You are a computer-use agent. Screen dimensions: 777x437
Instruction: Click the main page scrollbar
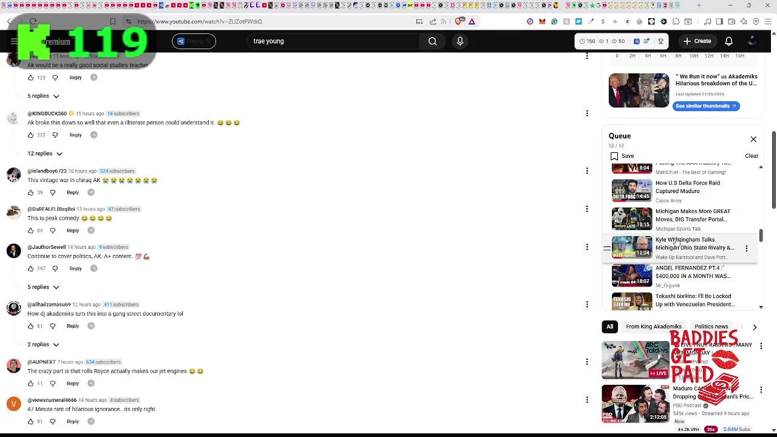774,169
